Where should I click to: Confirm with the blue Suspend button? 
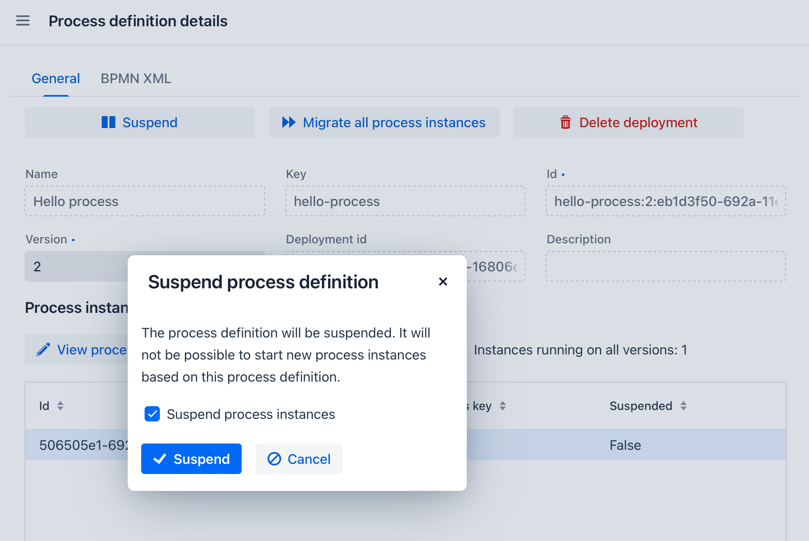point(191,458)
